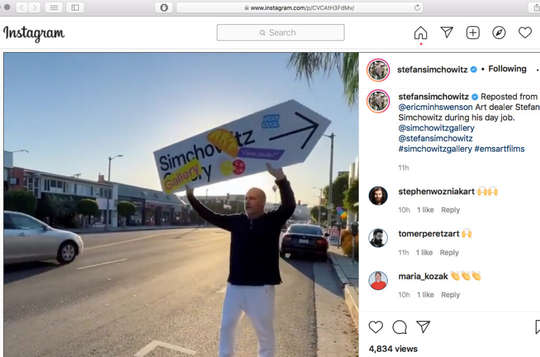Image resolution: width=540 pixels, height=357 pixels.
Task: Reply to maria_kozak's comment
Action: (x=450, y=295)
